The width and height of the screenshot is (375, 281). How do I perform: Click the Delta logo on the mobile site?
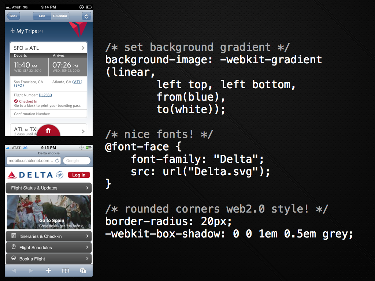(x=31, y=175)
